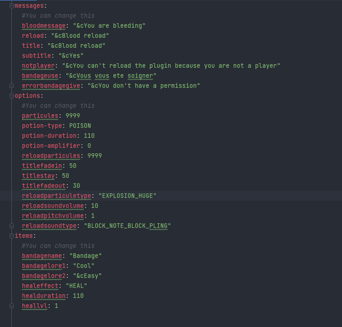Click the potion-duration 110 value

(x=89, y=136)
